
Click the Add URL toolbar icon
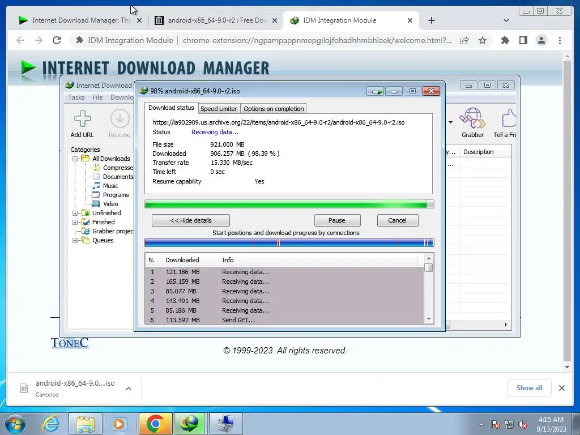click(x=82, y=123)
